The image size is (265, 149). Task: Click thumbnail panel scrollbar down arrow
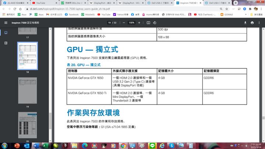tap(50, 141)
